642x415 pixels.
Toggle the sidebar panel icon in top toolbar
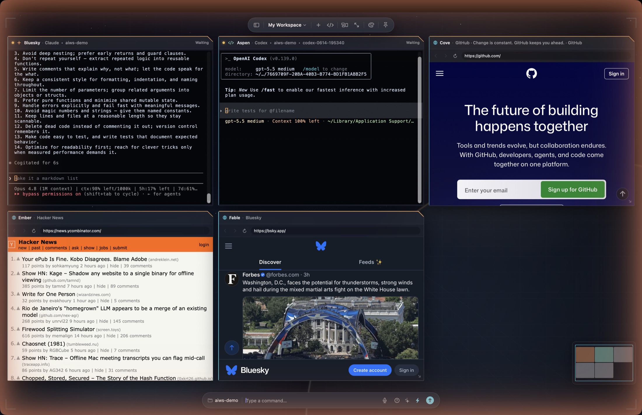(256, 25)
